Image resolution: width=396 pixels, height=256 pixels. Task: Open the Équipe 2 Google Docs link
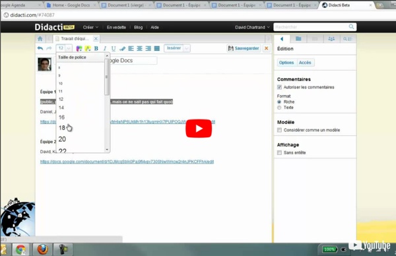(127, 162)
